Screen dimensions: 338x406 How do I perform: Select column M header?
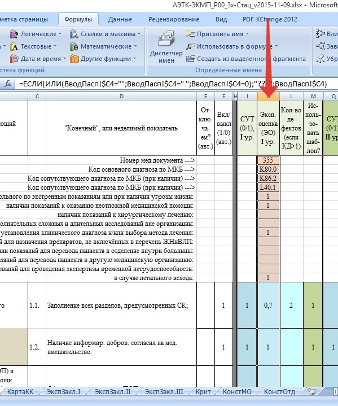tap(313, 97)
